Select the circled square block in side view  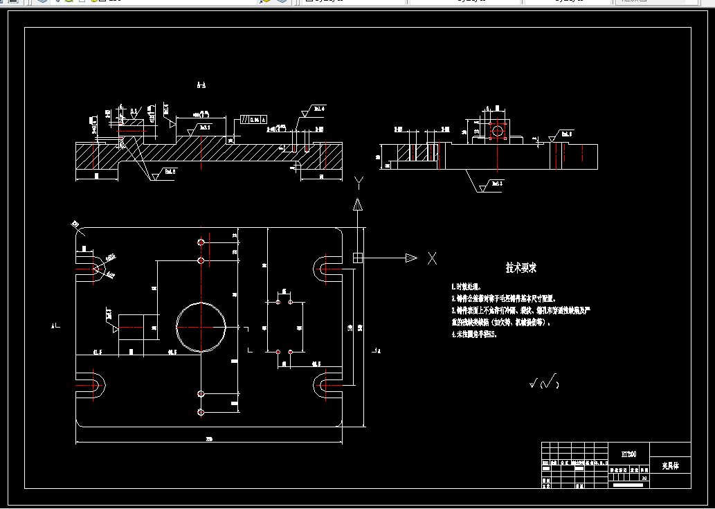(x=498, y=131)
